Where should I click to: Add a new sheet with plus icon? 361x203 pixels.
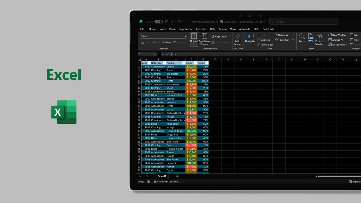point(177,176)
